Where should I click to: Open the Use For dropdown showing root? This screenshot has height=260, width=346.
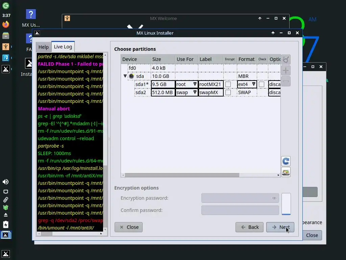(186, 84)
